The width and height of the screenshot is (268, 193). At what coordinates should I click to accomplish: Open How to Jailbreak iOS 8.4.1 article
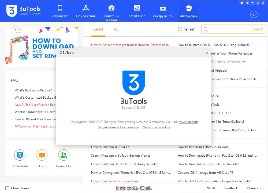pyautogui.click(x=110, y=147)
